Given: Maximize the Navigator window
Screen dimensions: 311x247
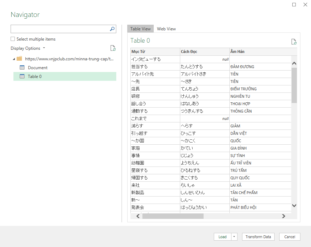Looking at the screenshot, I should point(294,5).
